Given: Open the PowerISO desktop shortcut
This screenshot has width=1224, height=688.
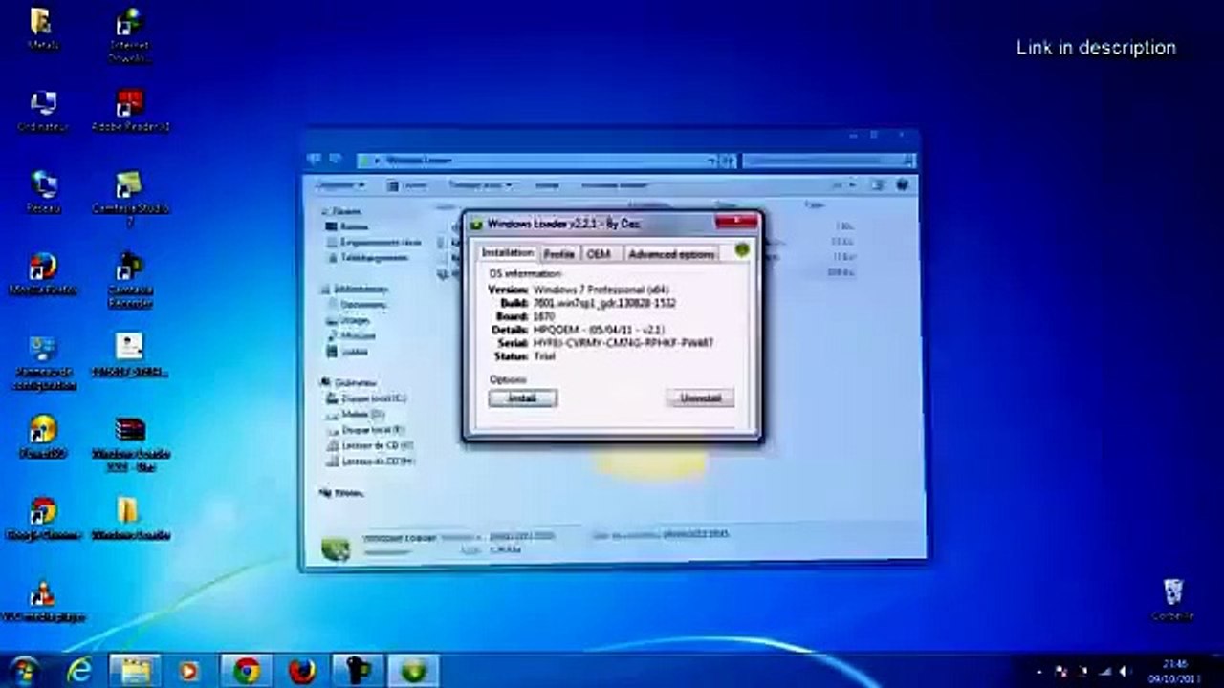Looking at the screenshot, I should tap(43, 438).
